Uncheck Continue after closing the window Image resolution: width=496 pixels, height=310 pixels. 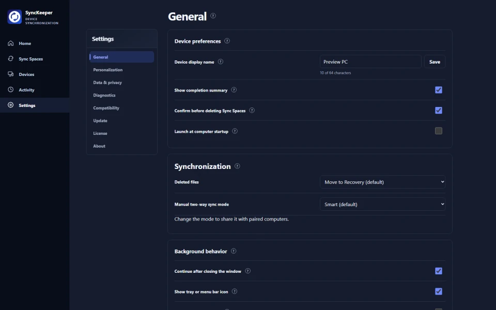tap(439, 271)
